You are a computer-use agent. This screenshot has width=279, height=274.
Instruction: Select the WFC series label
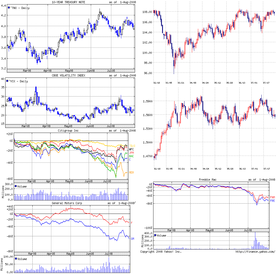[131, 149]
